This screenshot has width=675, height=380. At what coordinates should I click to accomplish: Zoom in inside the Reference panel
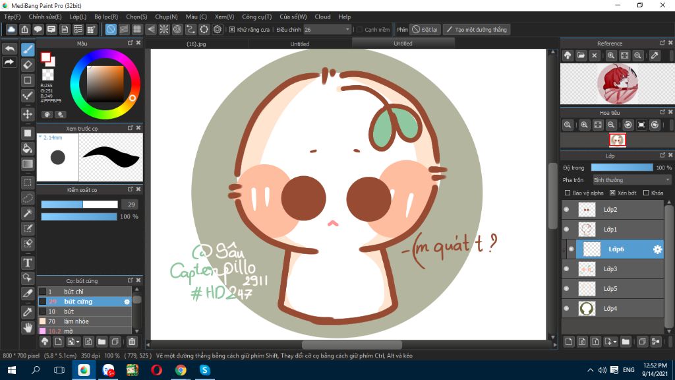611,55
